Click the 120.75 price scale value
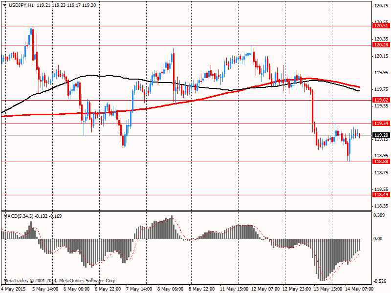Screen dimensions: 391x293 click(x=381, y=6)
